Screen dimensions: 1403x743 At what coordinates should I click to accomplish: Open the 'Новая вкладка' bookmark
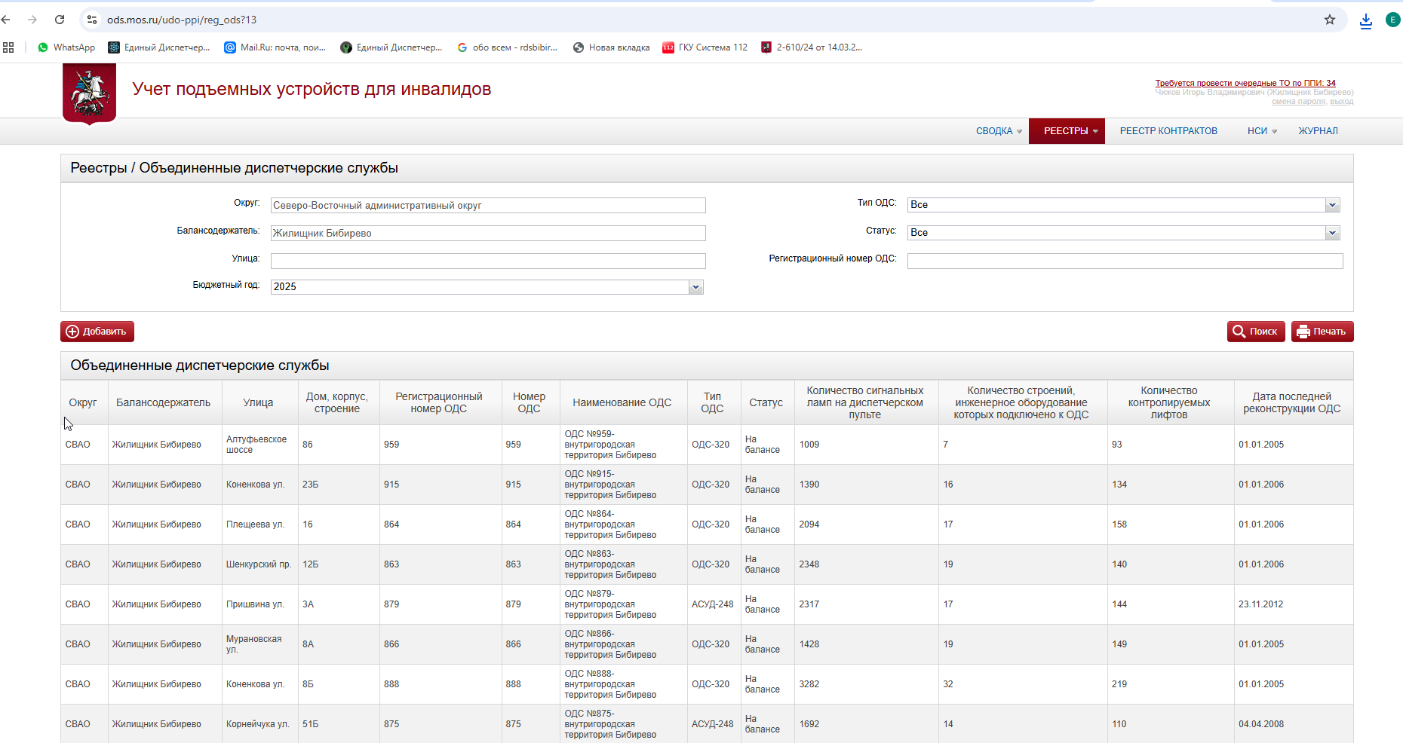coord(611,47)
